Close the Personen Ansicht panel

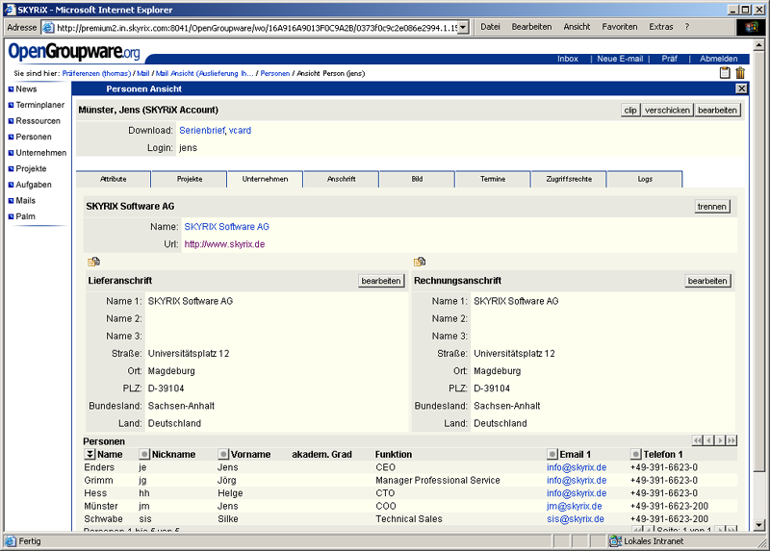point(741,88)
